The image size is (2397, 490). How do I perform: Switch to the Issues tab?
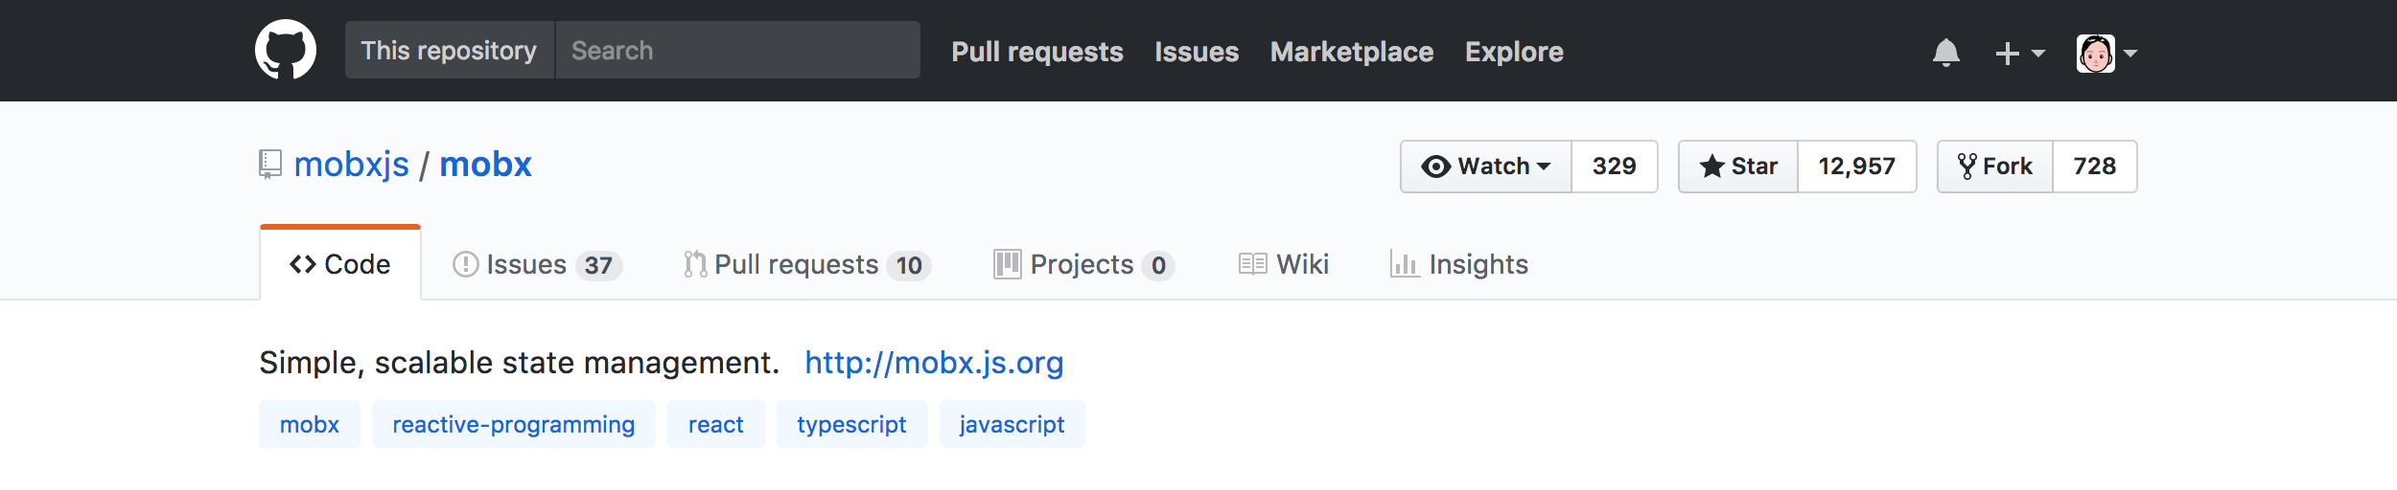(x=537, y=264)
